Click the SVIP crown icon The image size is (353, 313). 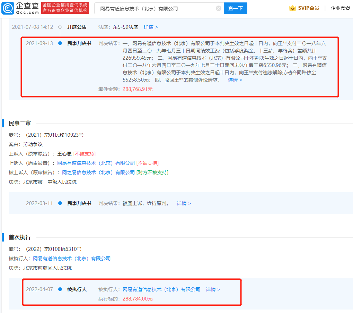pyautogui.click(x=292, y=8)
